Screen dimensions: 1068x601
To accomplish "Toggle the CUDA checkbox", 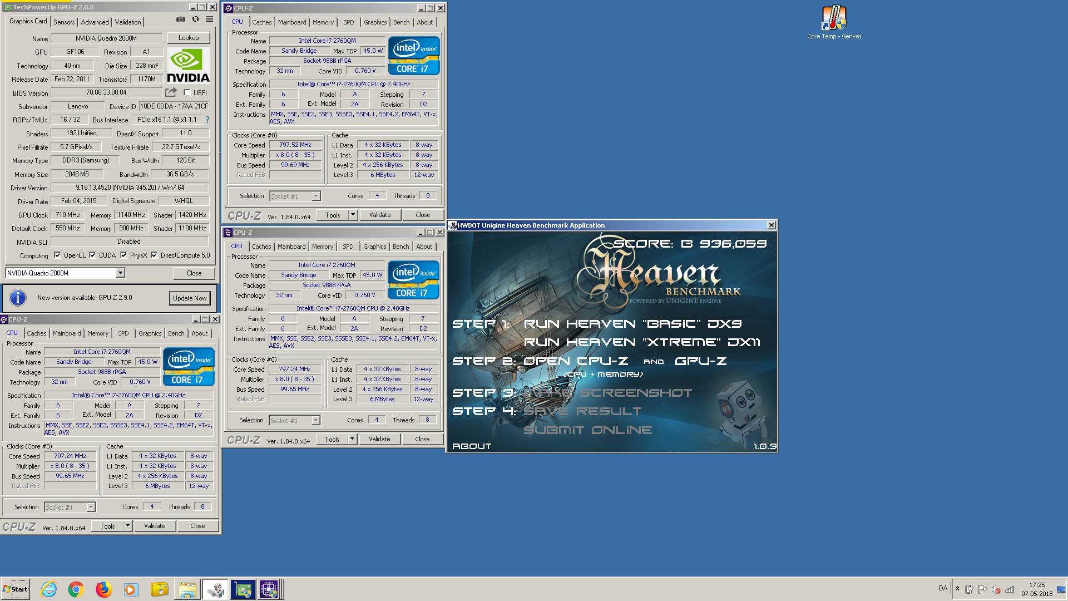I will click(x=92, y=255).
